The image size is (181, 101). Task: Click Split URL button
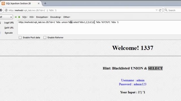pos(9,28)
